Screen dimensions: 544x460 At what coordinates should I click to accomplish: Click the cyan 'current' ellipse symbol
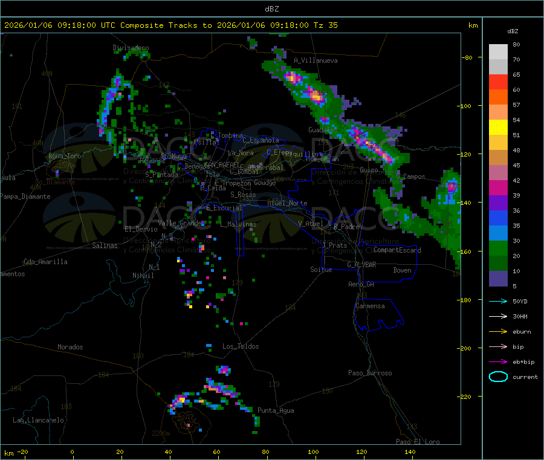pyautogui.click(x=498, y=377)
